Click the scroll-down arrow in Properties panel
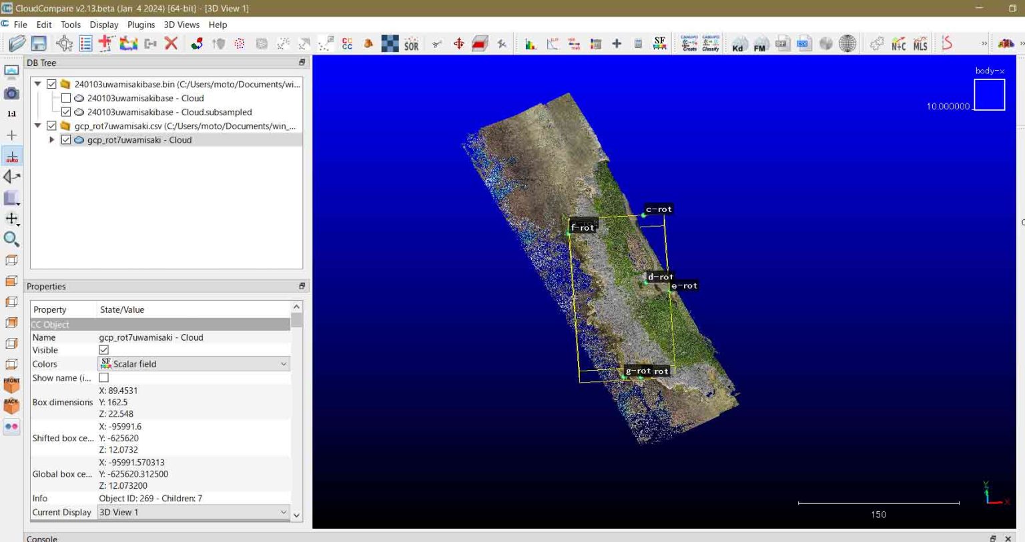The height and width of the screenshot is (542, 1025). (x=297, y=515)
